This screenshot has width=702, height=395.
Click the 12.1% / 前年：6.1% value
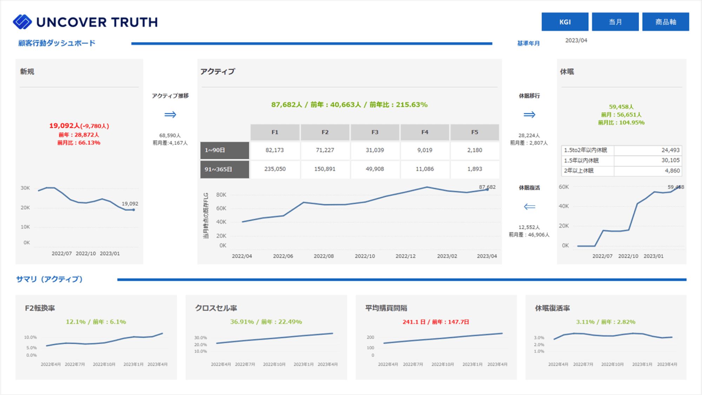96,322
